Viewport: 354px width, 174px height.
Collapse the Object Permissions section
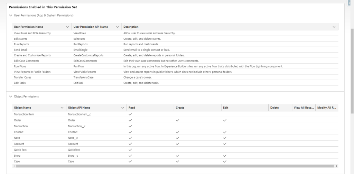pyautogui.click(x=10, y=97)
